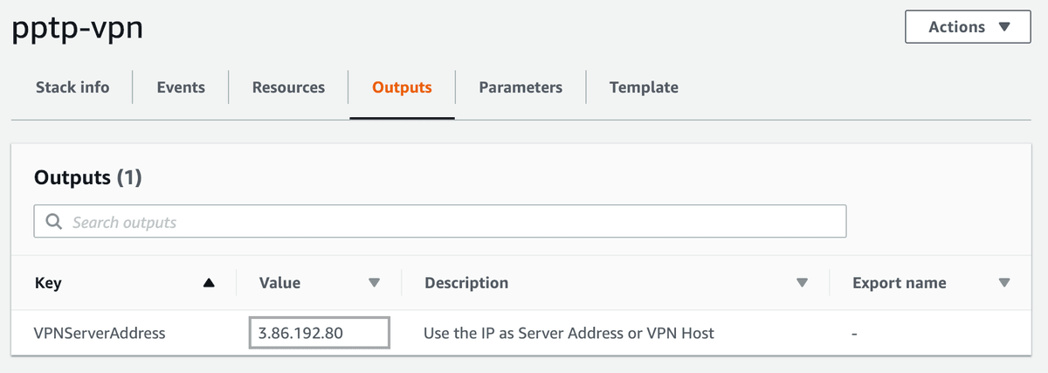1048x373 pixels.
Task: Click the Key column header label
Action: [x=48, y=283]
